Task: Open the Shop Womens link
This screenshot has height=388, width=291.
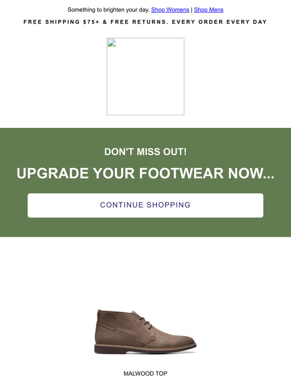Action: pos(170,10)
